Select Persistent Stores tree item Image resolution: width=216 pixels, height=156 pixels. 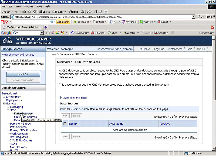21,124
